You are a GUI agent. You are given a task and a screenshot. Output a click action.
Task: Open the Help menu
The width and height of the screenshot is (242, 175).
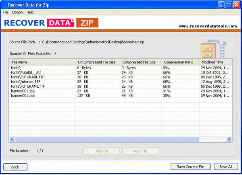30,12
